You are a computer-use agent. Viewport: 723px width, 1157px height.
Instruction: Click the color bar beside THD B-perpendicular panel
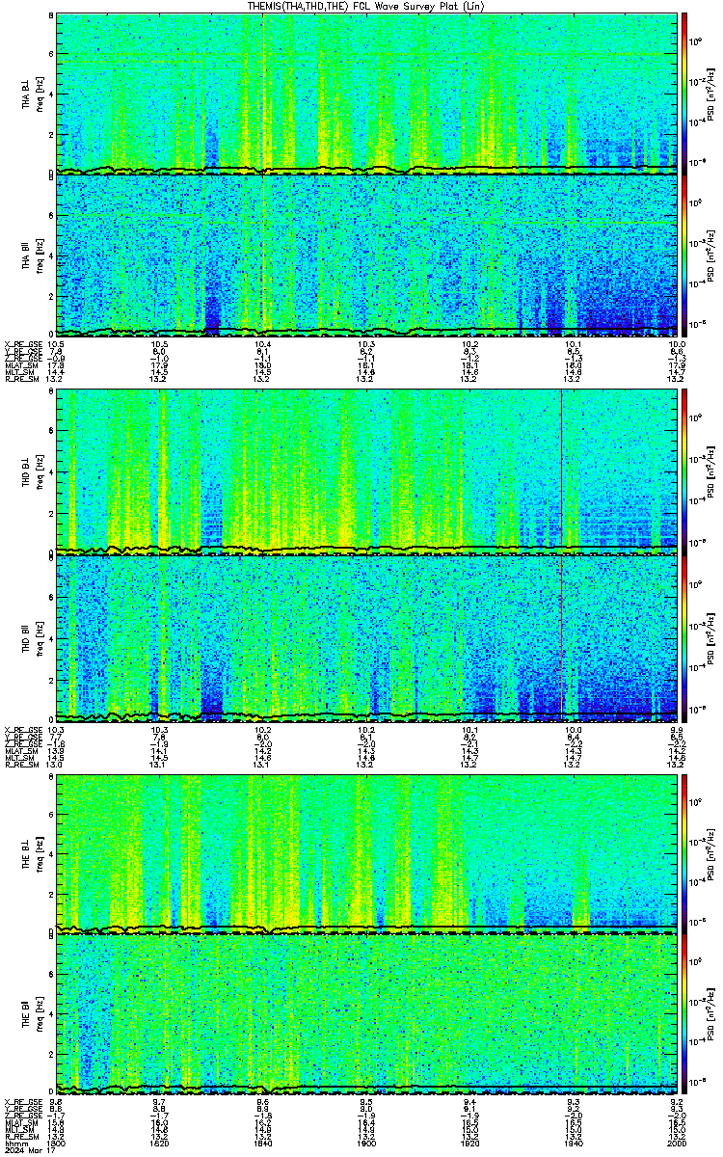684,472
